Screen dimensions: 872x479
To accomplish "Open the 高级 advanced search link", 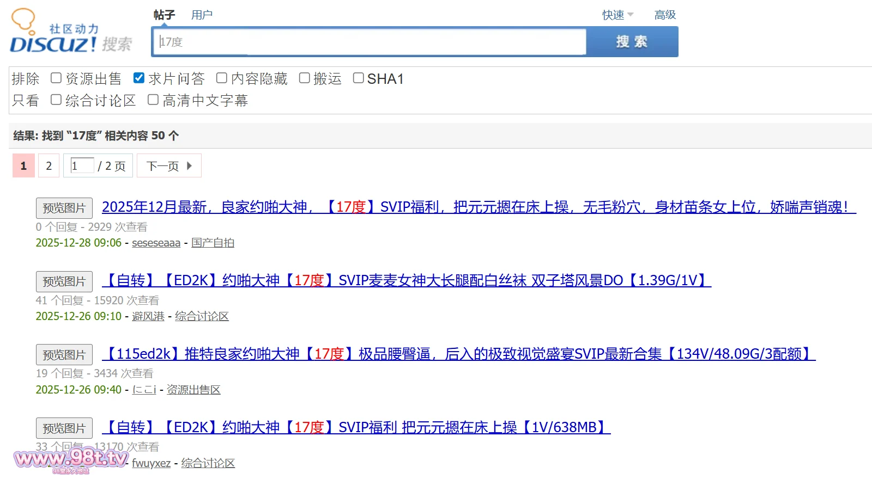I will 664,15.
